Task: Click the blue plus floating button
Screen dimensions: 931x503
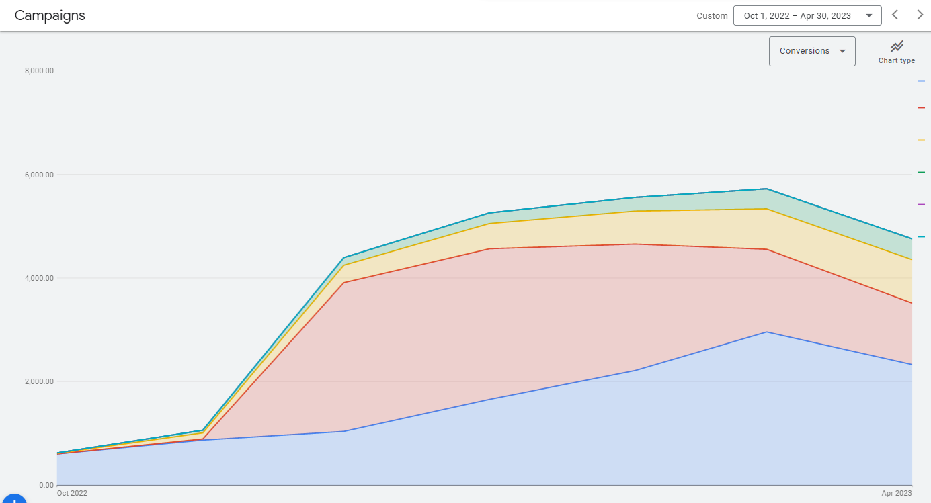Action: pyautogui.click(x=13, y=498)
